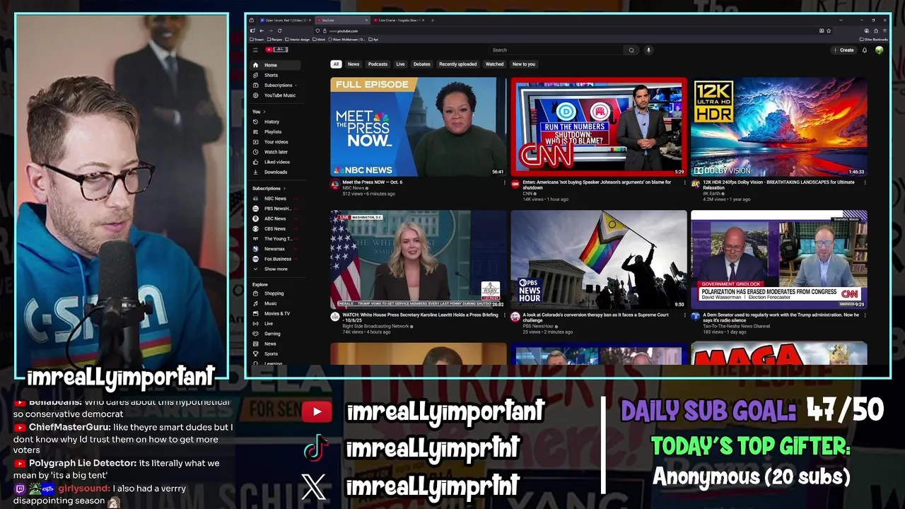
Task: Play the 12K HDR Dolby Vision thumbnail
Action: pyautogui.click(x=779, y=127)
